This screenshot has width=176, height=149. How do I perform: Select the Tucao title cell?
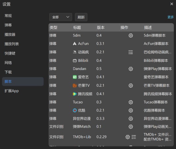tap(78, 102)
